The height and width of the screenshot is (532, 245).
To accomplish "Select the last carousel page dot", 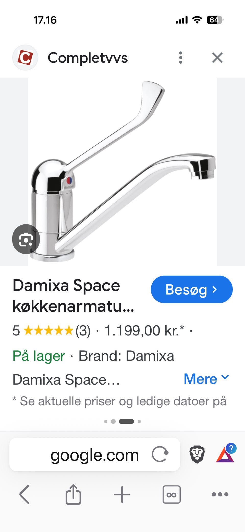I will (x=139, y=421).
